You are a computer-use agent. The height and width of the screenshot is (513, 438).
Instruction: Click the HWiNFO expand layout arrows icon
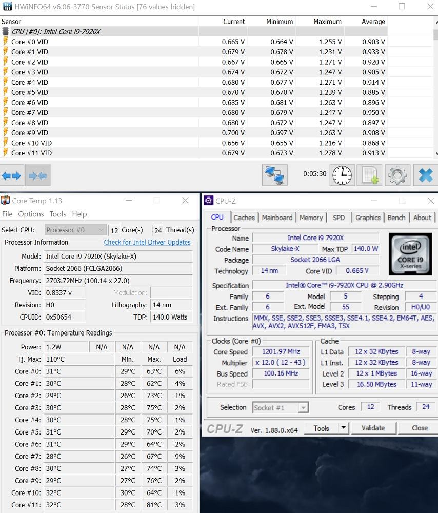[11, 175]
